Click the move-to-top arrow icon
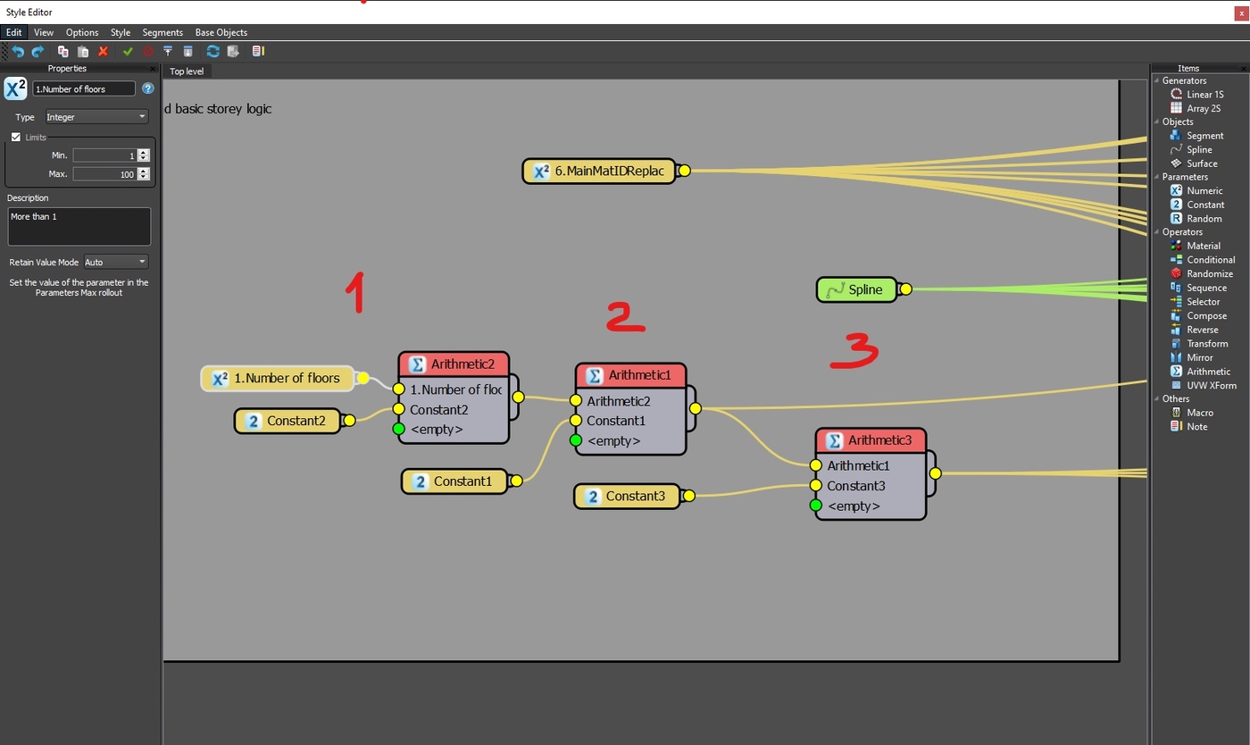Screen dimensions: 1250x745 point(167,52)
